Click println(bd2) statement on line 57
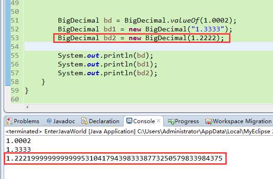The width and height of the screenshot is (273, 179). click(108, 73)
